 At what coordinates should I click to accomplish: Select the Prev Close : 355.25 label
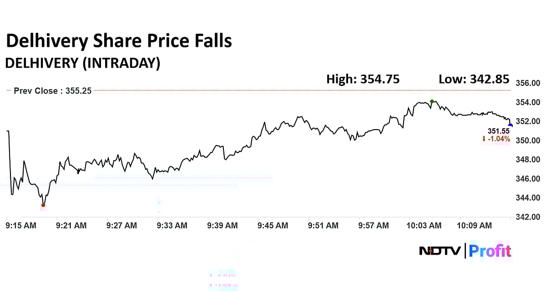53,91
